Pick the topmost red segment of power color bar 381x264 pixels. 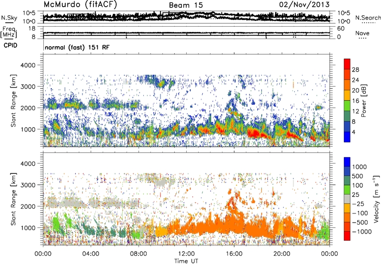click(x=347, y=64)
